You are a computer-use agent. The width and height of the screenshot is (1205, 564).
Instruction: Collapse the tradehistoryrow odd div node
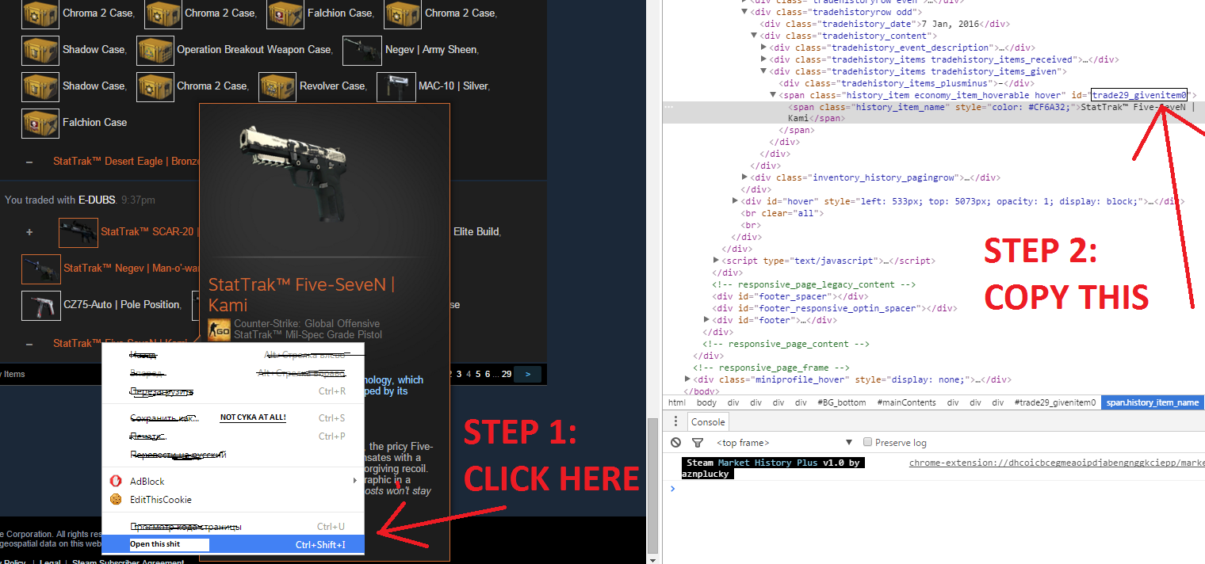tap(744, 12)
